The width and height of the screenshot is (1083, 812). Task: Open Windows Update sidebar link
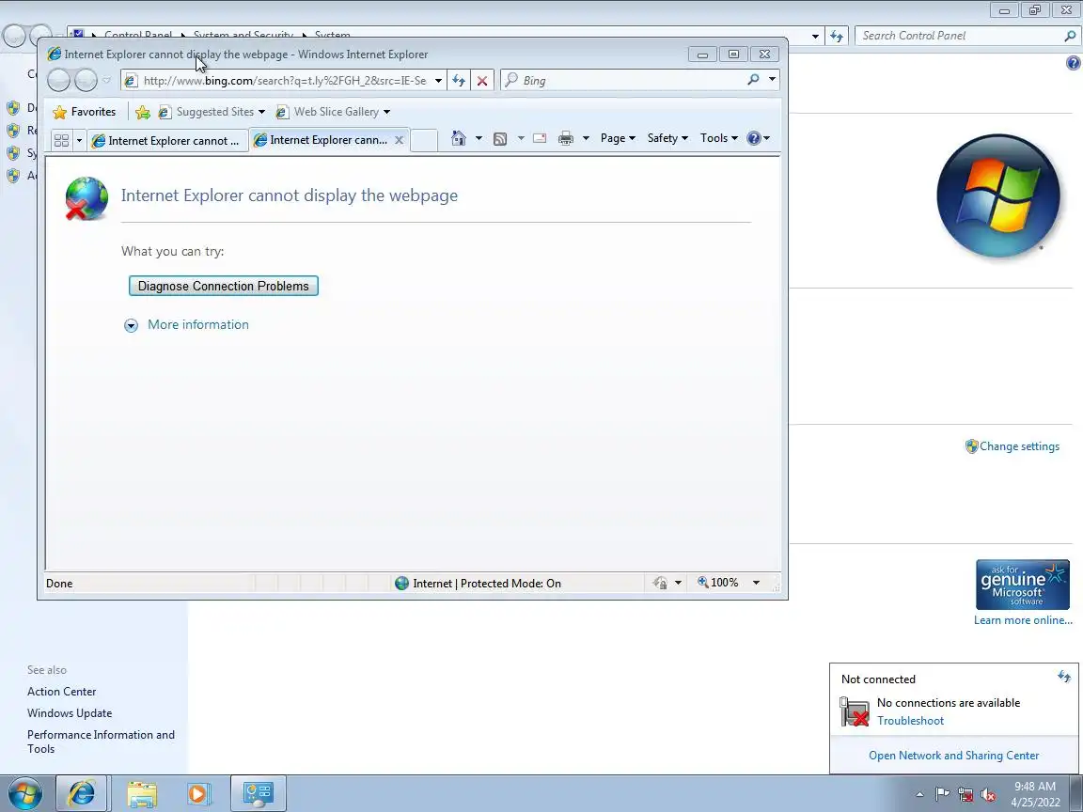[x=69, y=713]
